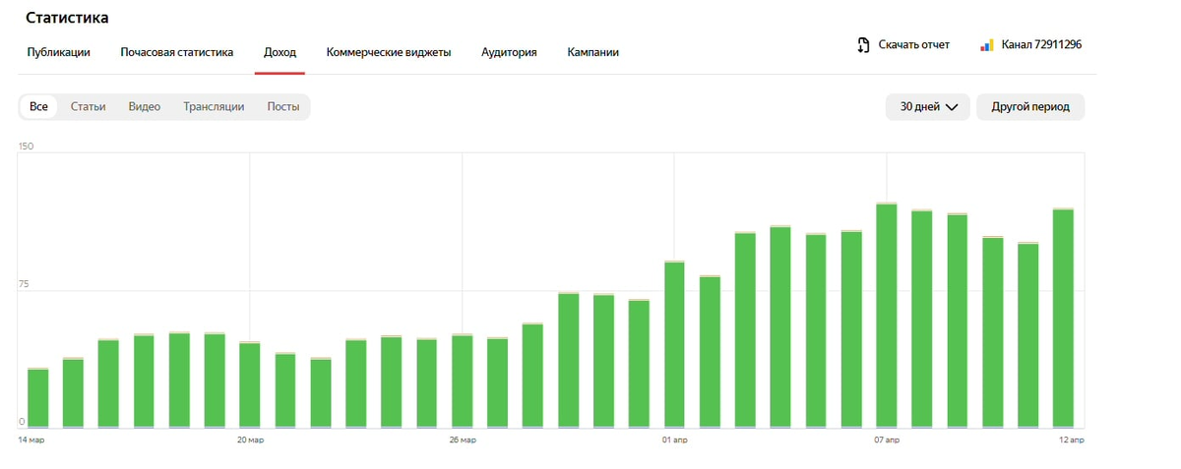The image size is (1181, 469).
Task: Click the Статистика page heading
Action: [67, 19]
